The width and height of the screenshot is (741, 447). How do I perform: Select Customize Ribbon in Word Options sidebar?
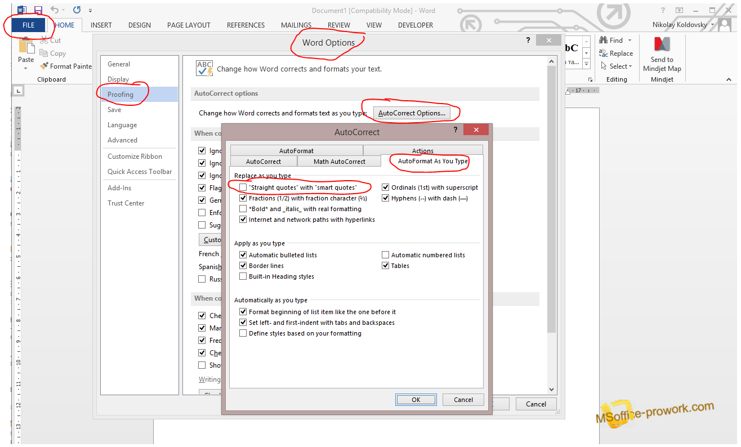pos(139,157)
